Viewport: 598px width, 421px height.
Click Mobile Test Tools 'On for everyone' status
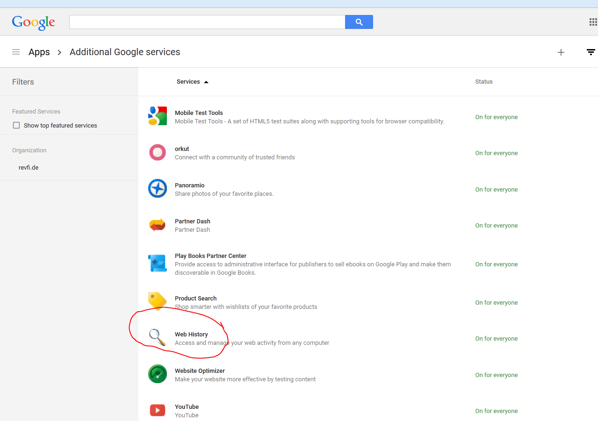click(497, 117)
